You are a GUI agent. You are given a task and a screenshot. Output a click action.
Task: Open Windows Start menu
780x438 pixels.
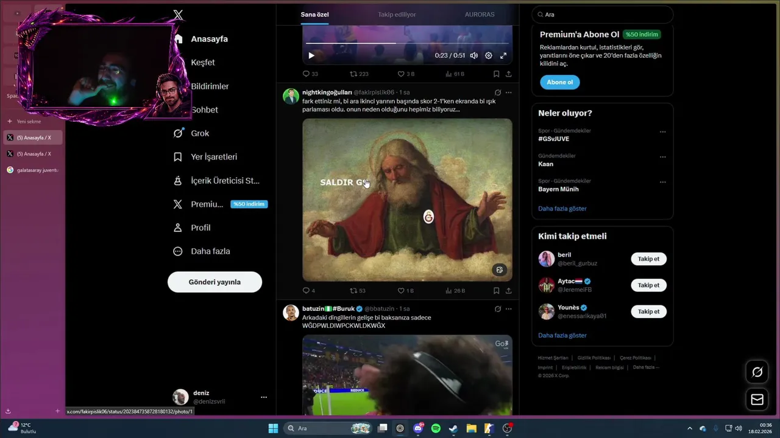pos(273,428)
